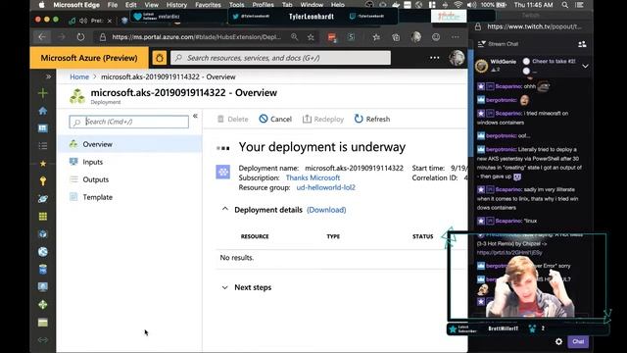Open the History menu
The height and width of the screenshot is (353, 627).
(176, 5)
